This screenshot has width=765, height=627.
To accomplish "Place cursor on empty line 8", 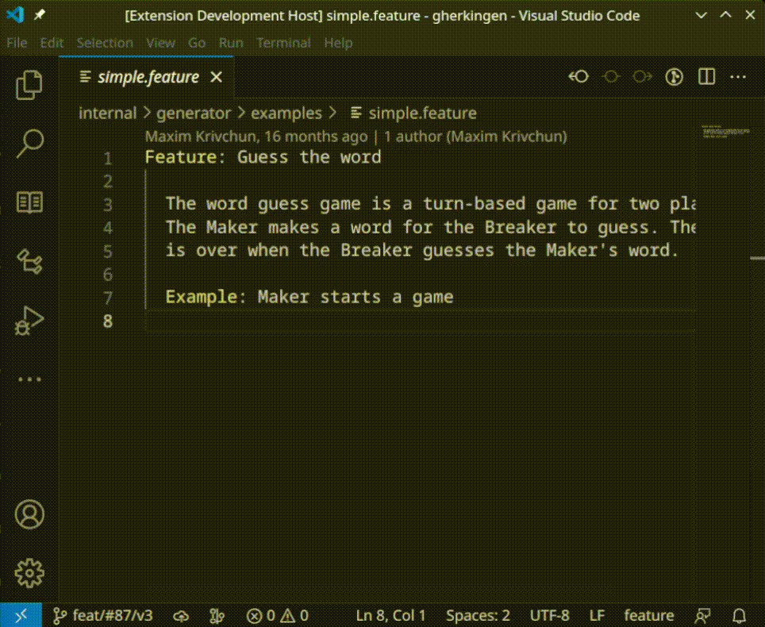I will 420,321.
